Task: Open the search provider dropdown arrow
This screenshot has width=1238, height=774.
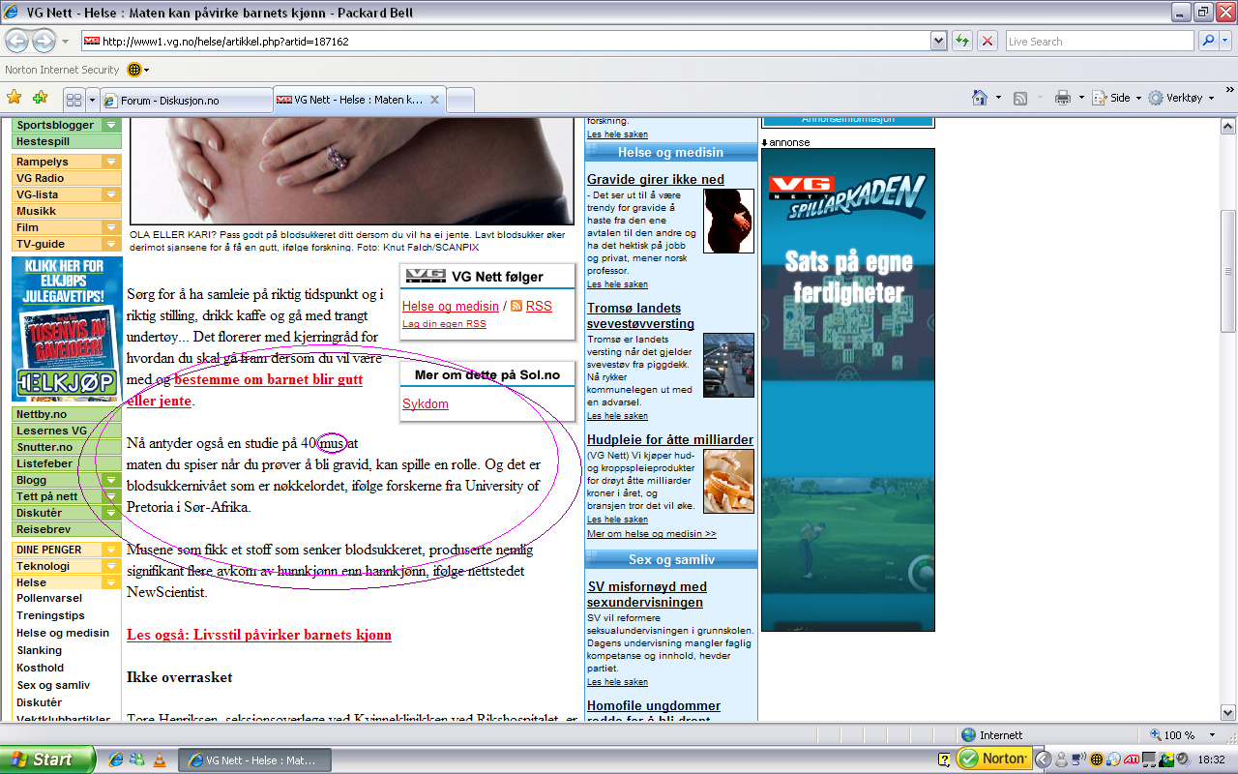Action: coord(1225,42)
